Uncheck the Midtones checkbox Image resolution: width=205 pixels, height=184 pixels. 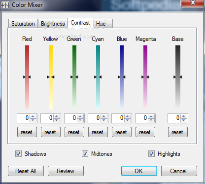85,154
